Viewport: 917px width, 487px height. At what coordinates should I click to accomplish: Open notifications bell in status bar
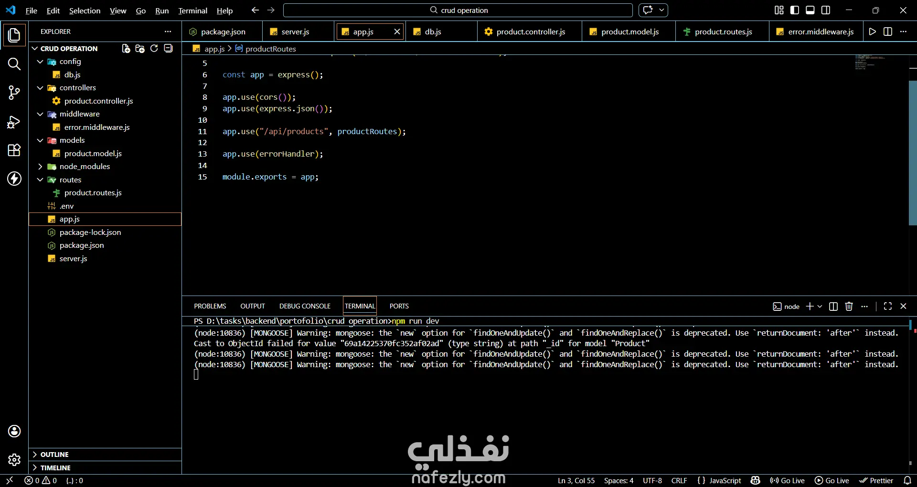pos(907,481)
